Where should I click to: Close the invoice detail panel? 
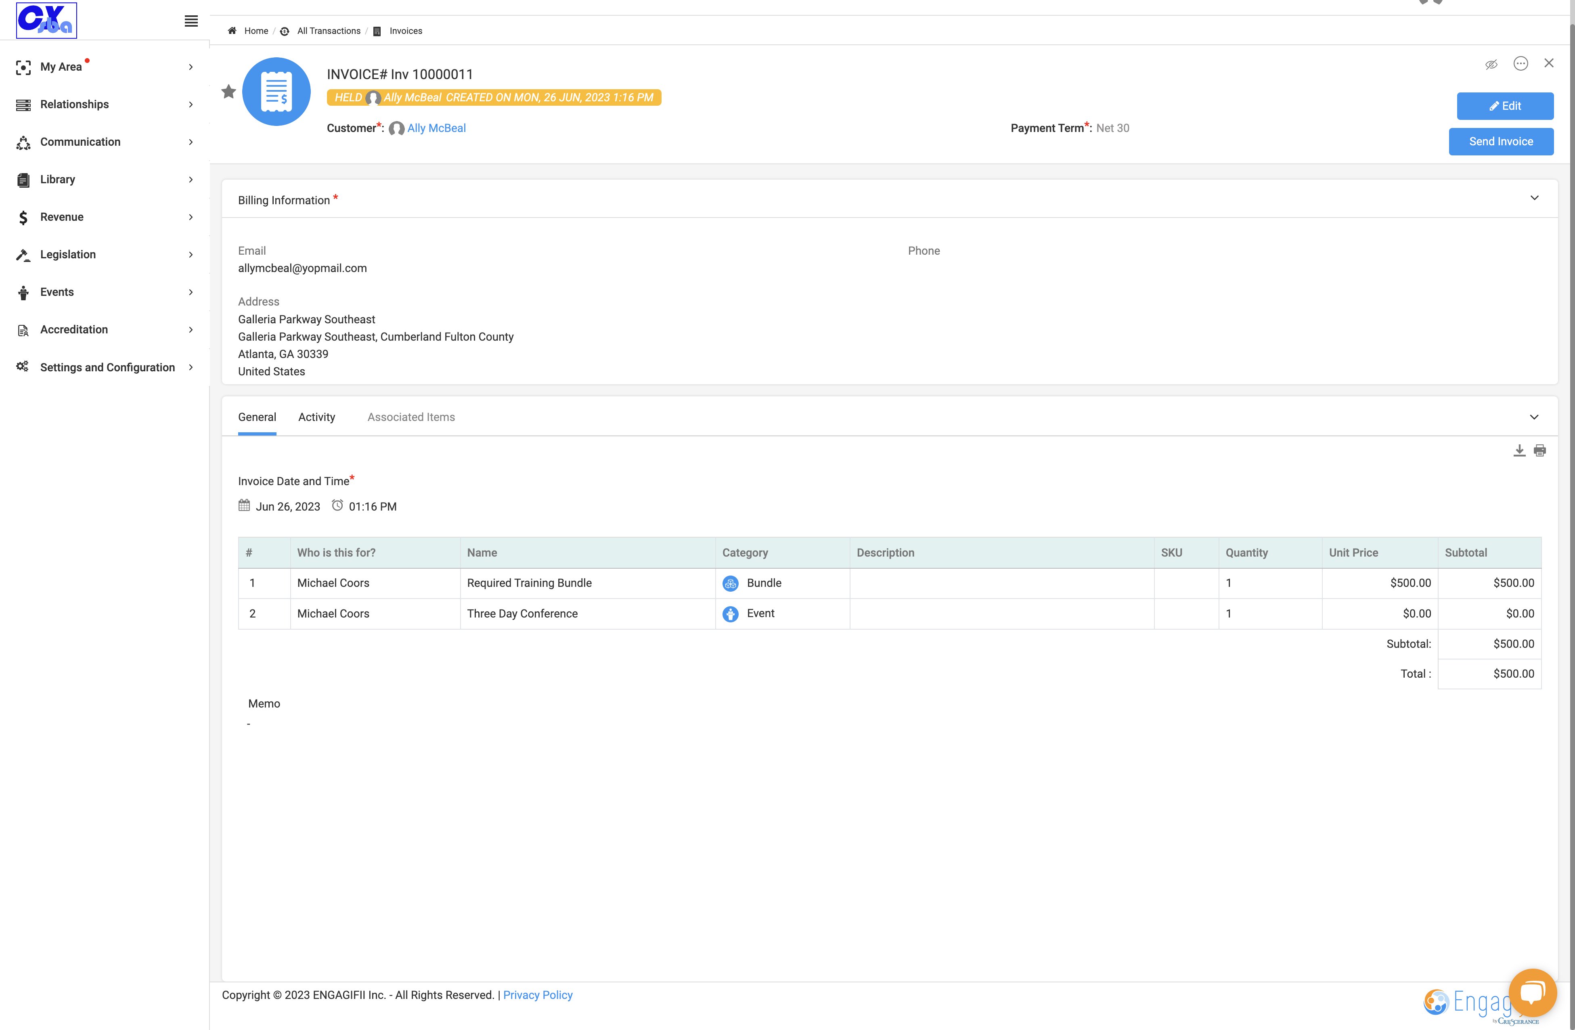(1549, 63)
